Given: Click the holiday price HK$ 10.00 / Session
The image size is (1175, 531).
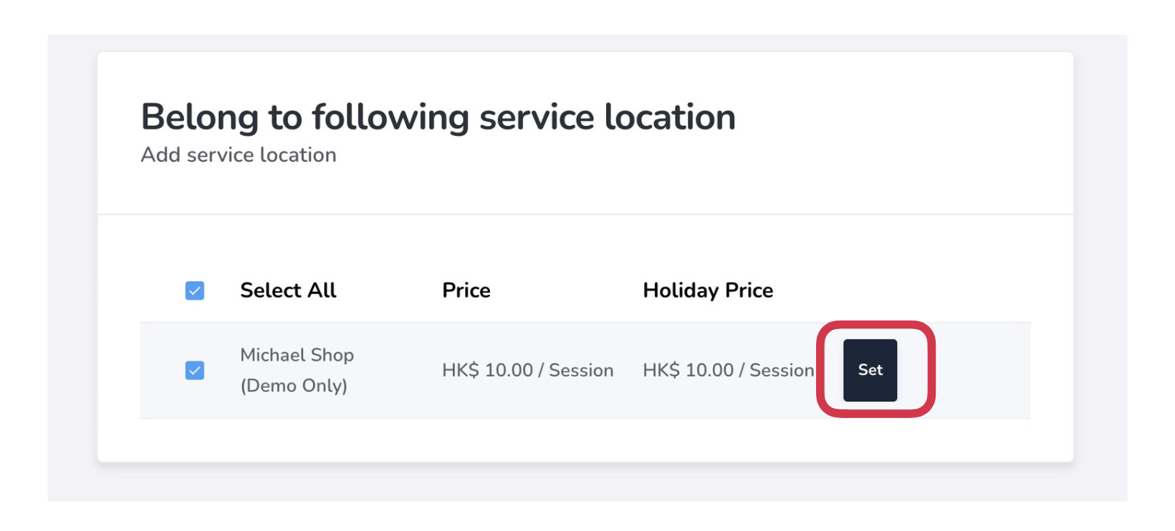Looking at the screenshot, I should (728, 370).
